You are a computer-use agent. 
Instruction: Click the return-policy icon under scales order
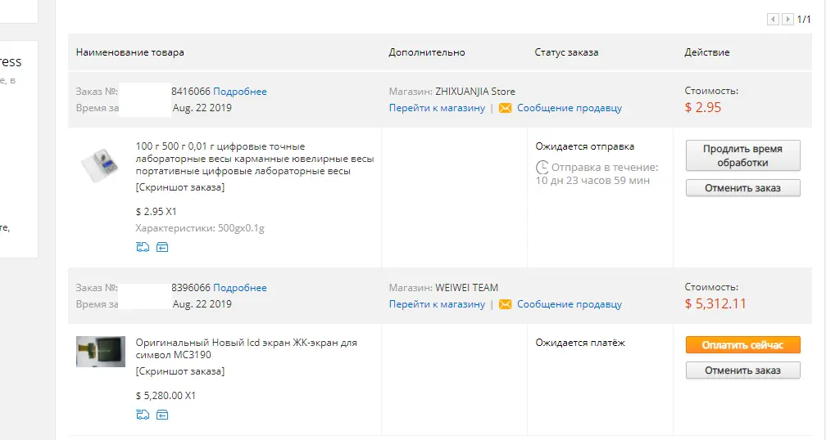click(x=162, y=247)
